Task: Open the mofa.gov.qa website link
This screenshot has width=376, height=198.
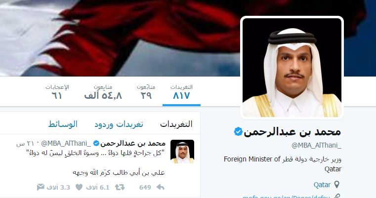Action: click(x=286, y=197)
